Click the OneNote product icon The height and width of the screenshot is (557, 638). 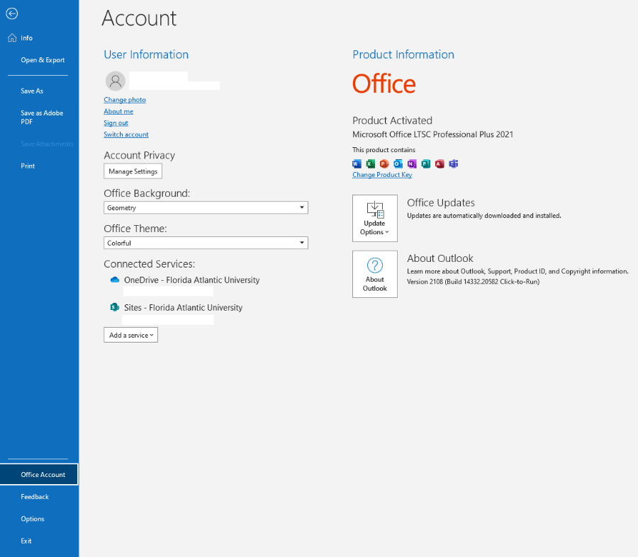pos(411,163)
